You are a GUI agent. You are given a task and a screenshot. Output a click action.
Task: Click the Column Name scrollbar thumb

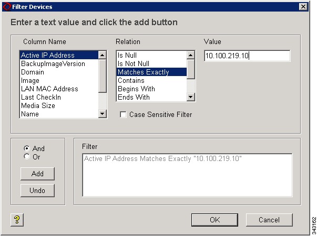click(103, 76)
